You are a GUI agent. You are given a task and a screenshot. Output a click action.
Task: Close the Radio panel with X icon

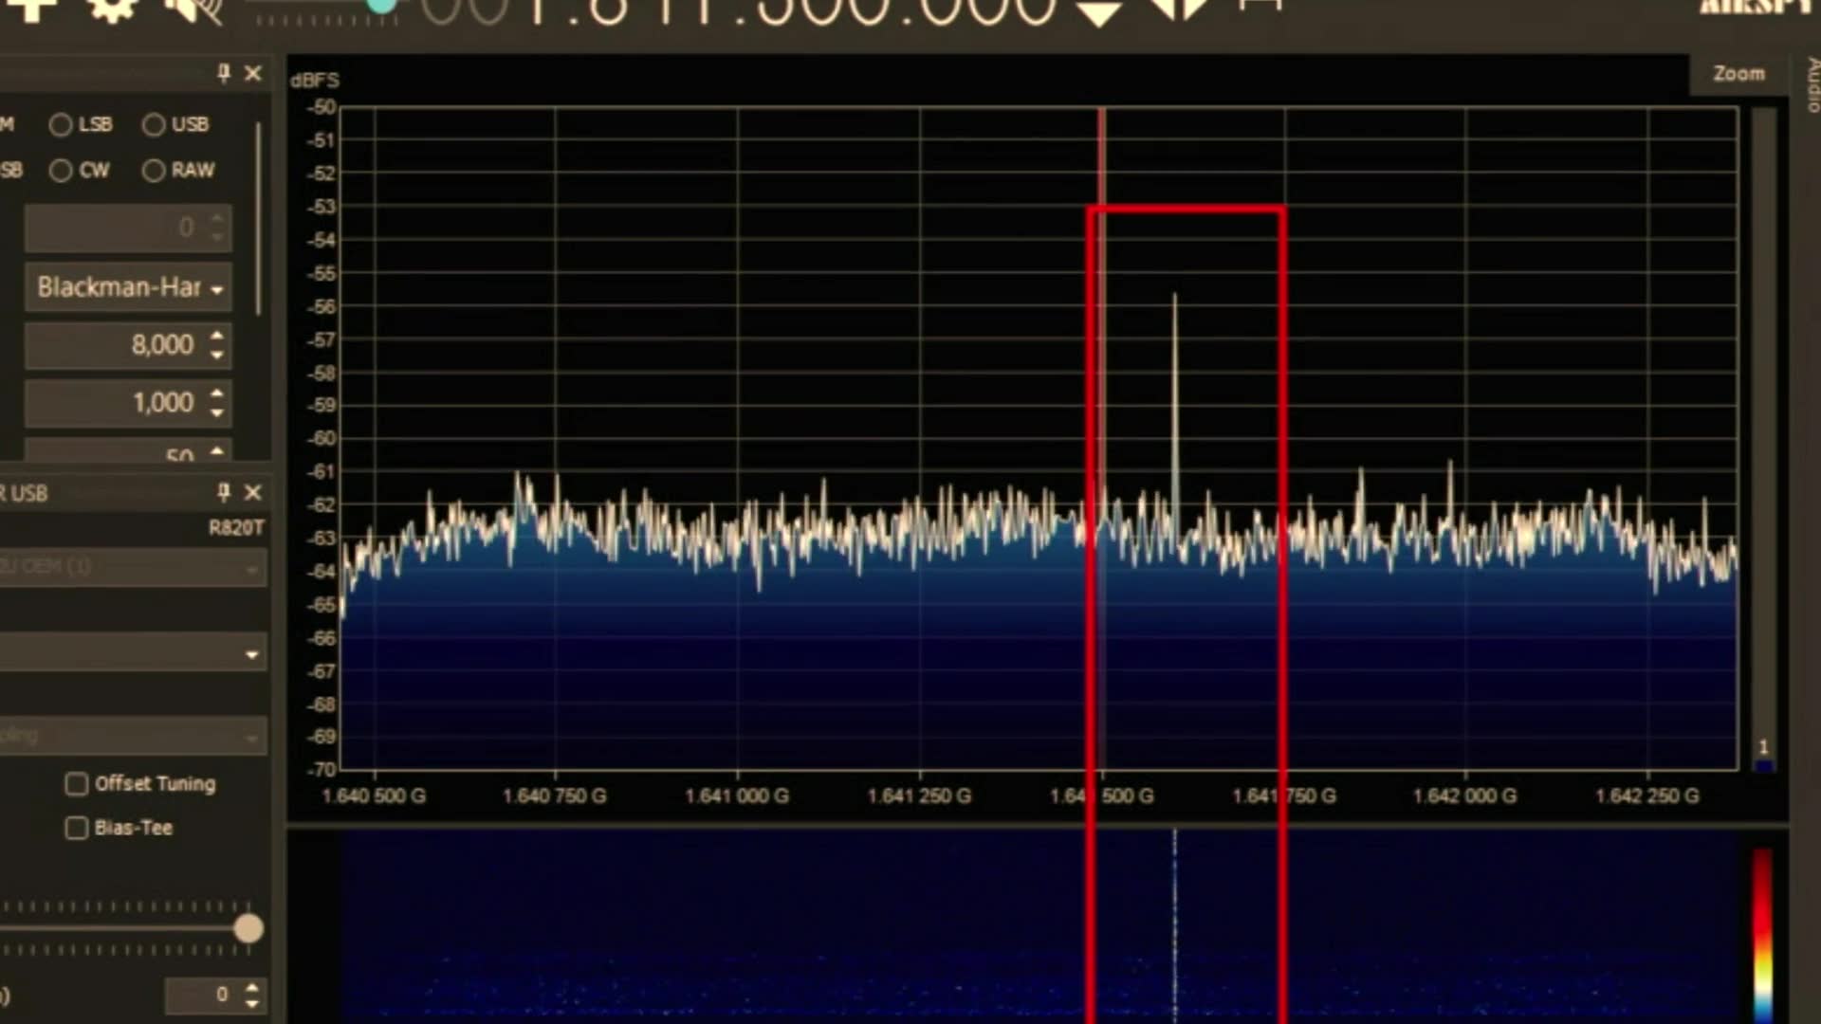[x=253, y=73]
